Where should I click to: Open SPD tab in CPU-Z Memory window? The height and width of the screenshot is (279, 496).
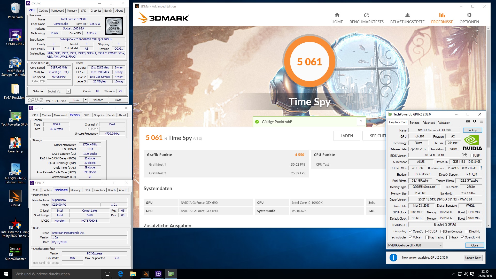click(x=87, y=115)
